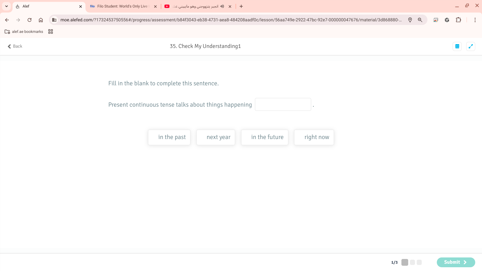Screen dimensions: 482x271
Task: Toggle fullscreen expand icon
Action: click(x=471, y=46)
